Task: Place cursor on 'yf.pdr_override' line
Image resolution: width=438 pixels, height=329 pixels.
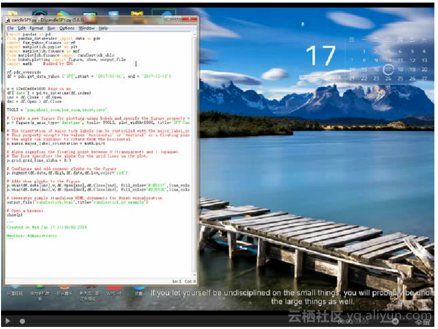Action: click(24, 72)
